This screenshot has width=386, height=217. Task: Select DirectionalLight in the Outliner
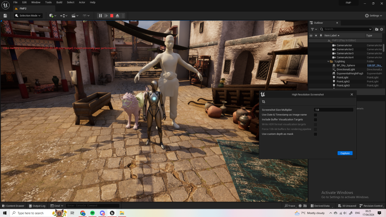345,69
